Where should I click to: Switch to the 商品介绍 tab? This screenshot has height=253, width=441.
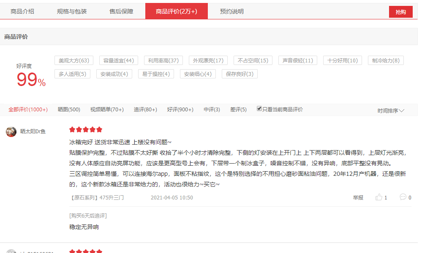[x=22, y=11]
